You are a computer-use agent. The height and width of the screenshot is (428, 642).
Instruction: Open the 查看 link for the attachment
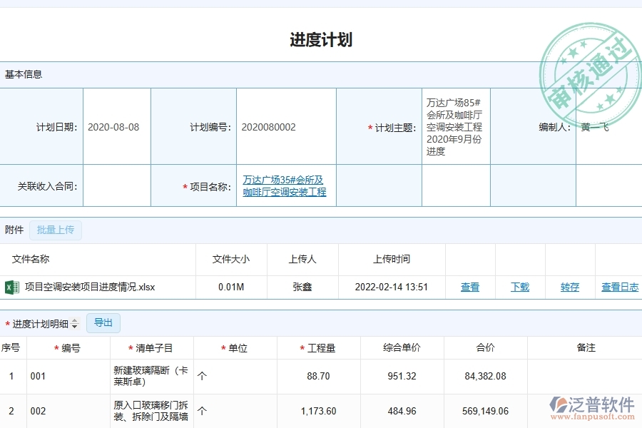pyautogui.click(x=469, y=287)
